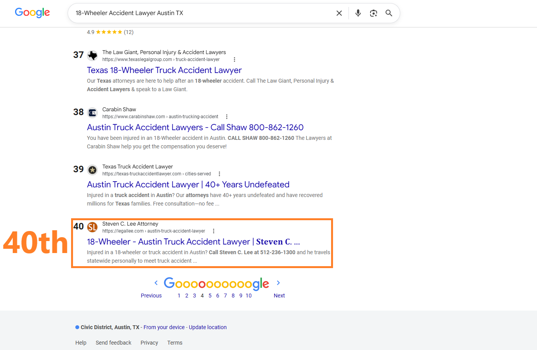Click the Next page link
This screenshot has width=537, height=350.
pos(279,296)
